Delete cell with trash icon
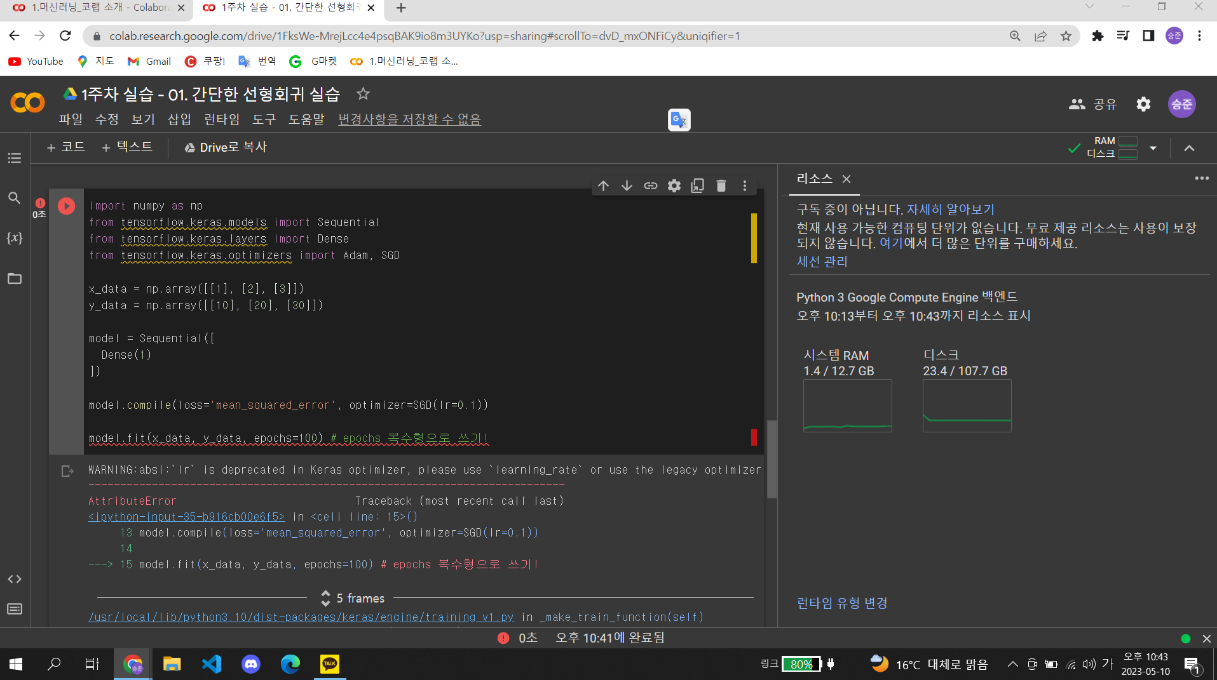Image resolution: width=1217 pixels, height=680 pixels. coord(721,185)
